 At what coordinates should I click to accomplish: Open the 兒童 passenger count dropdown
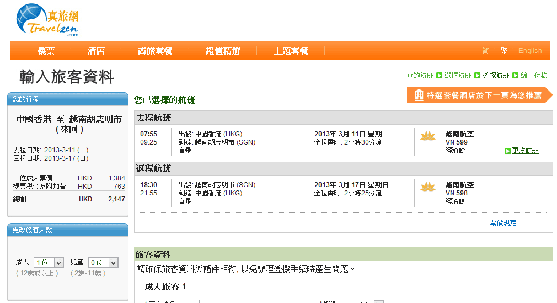click(104, 263)
